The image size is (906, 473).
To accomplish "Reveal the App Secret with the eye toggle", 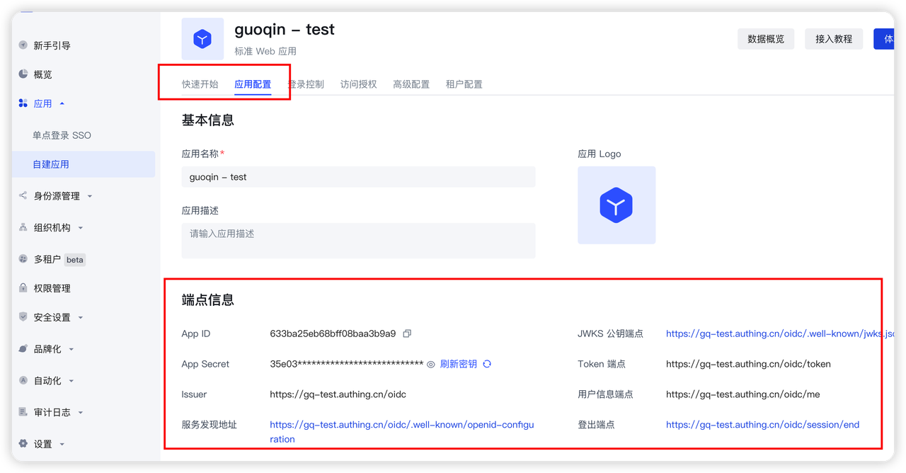I will point(430,363).
